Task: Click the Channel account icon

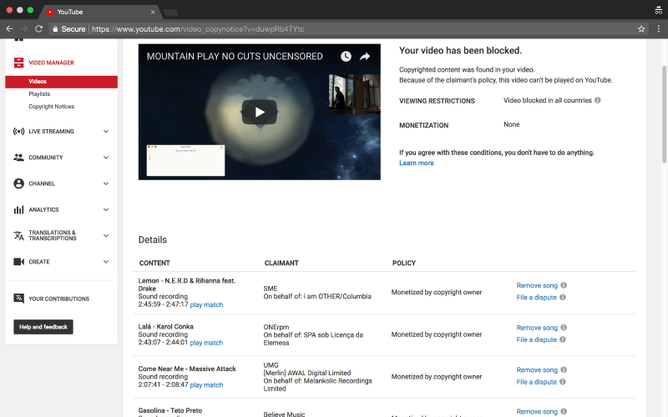Action: point(18,183)
